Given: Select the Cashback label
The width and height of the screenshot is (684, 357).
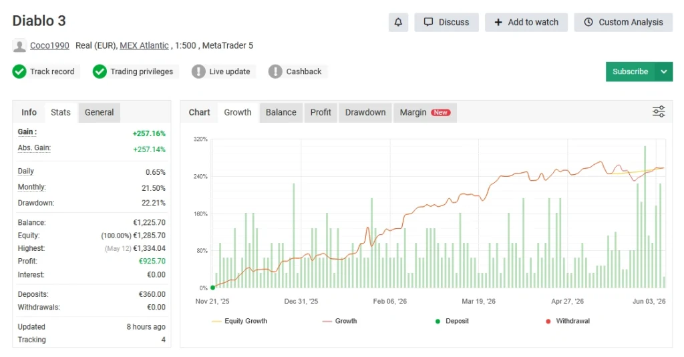Looking at the screenshot, I should point(304,71).
